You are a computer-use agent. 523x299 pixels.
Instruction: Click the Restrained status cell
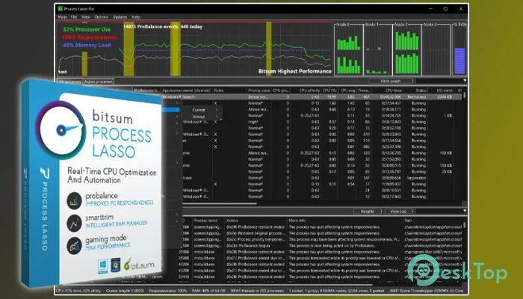[417, 96]
